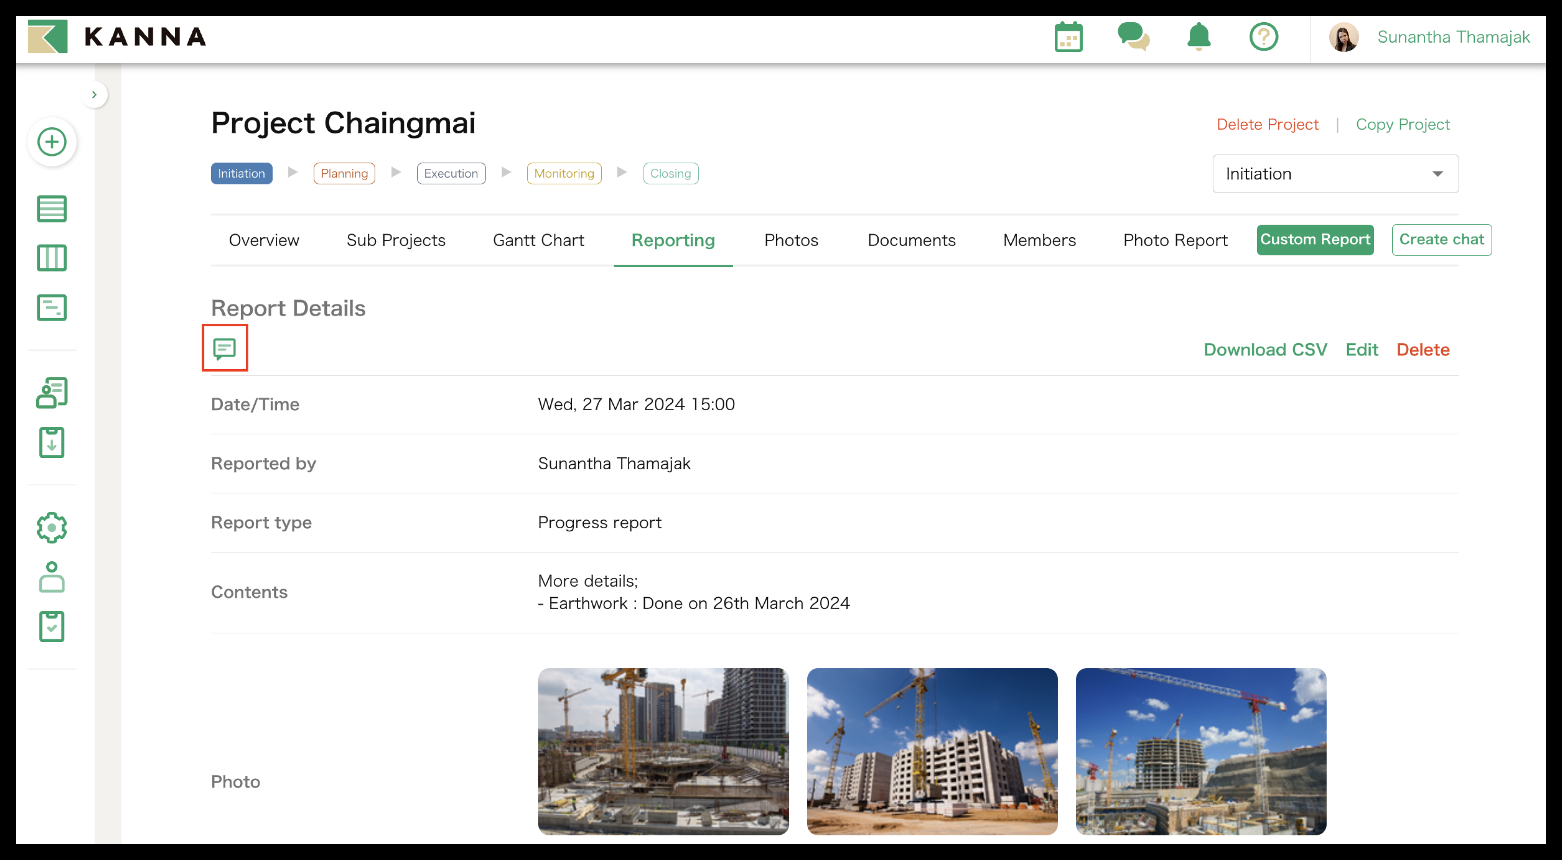Expand the left sidebar with chevron
This screenshot has height=860, width=1562.
click(x=94, y=94)
